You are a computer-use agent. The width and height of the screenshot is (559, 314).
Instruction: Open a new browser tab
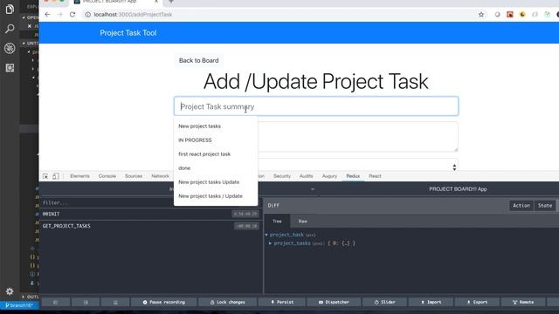[x=171, y=2]
